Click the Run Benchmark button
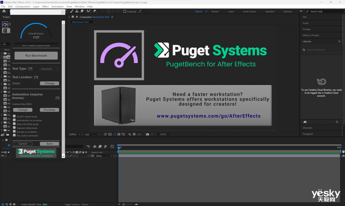The height and width of the screenshot is (206, 345). [35, 56]
